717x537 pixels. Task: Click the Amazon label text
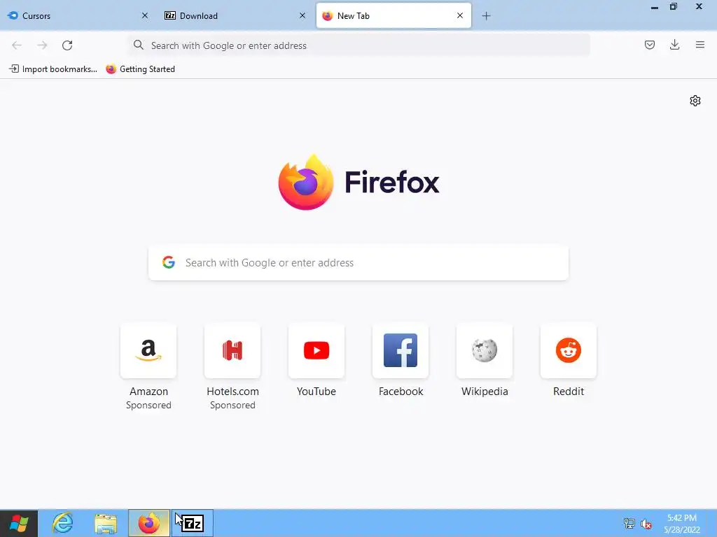pos(148,392)
